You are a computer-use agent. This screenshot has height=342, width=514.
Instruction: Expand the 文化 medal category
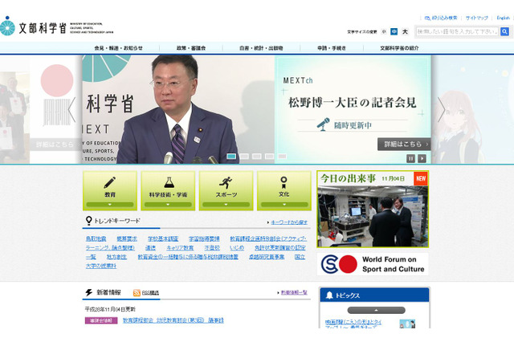click(284, 190)
